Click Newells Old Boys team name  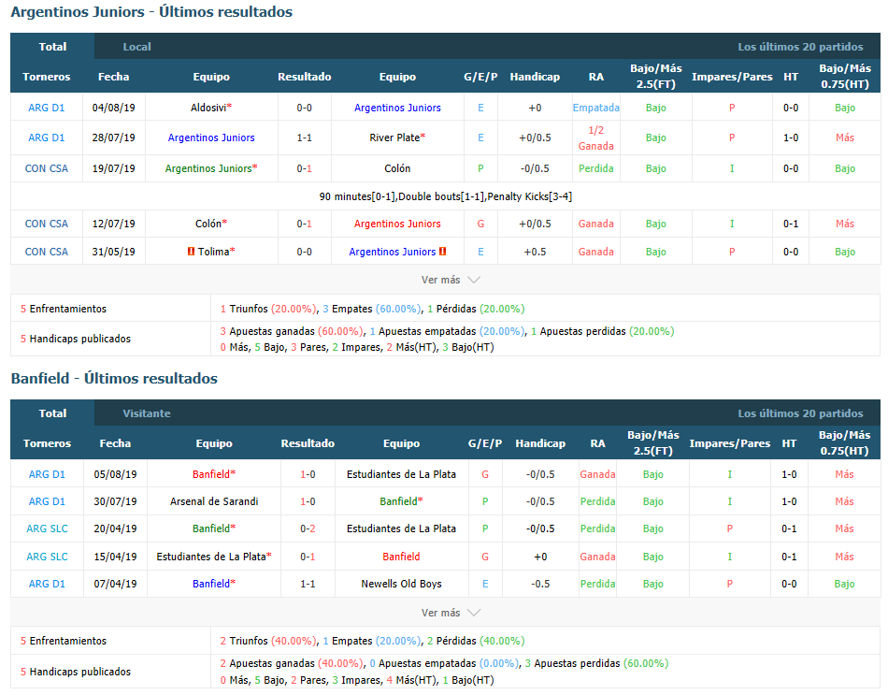(x=402, y=584)
